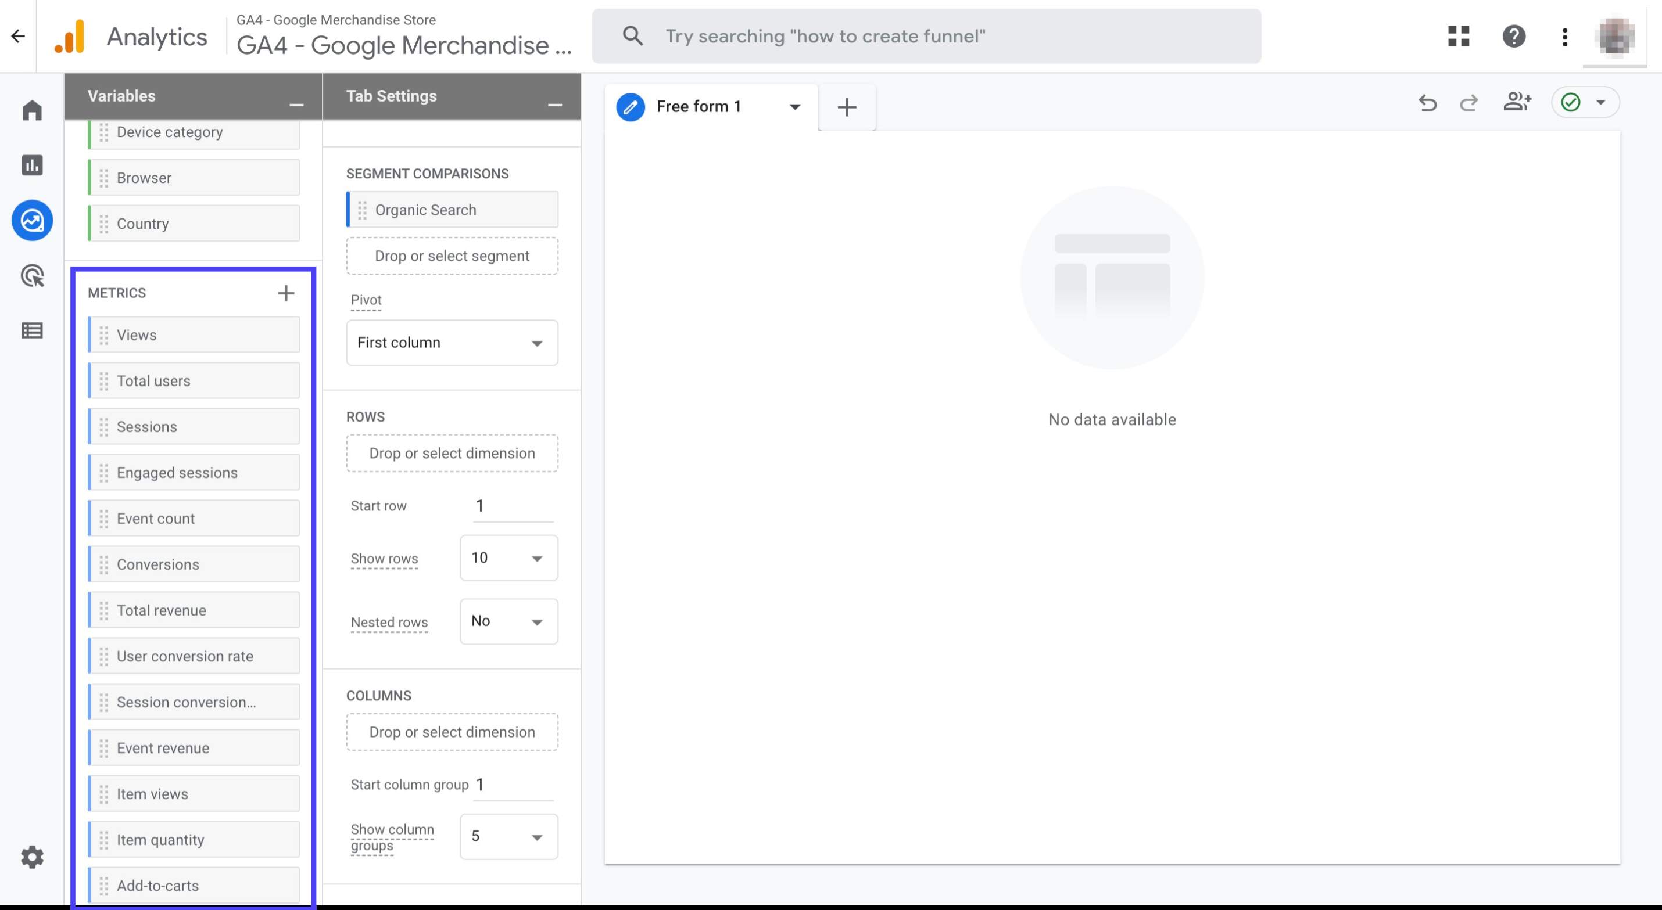This screenshot has height=910, width=1662.
Task: Grab the Views metric drag handle
Action: pyautogui.click(x=104, y=335)
